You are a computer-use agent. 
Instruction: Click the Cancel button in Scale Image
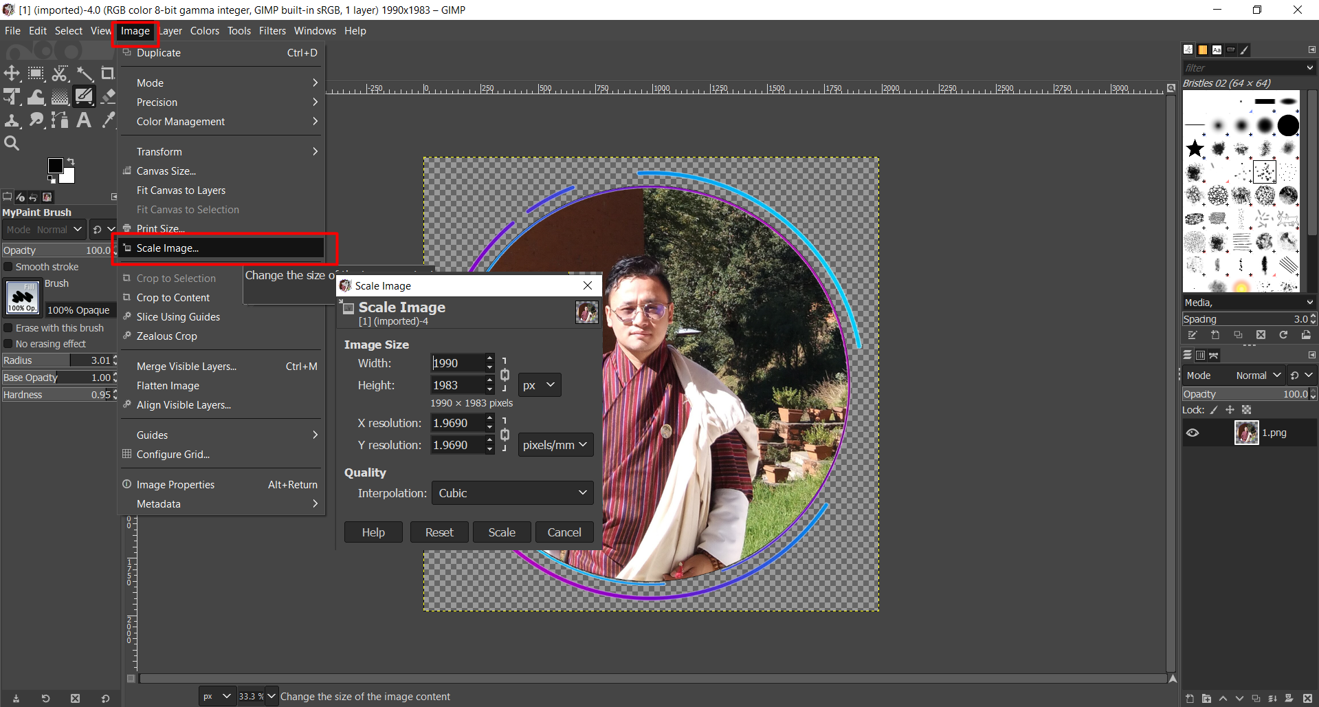pyautogui.click(x=564, y=532)
